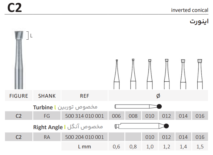Choose size 014 in the FG row

(183, 116)
